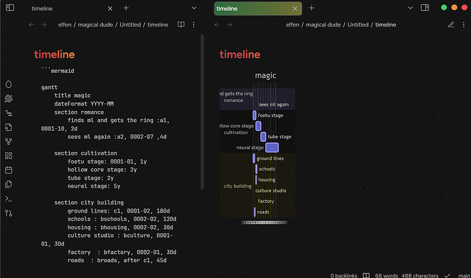Switch left pane to reading view book icon

[181, 25]
